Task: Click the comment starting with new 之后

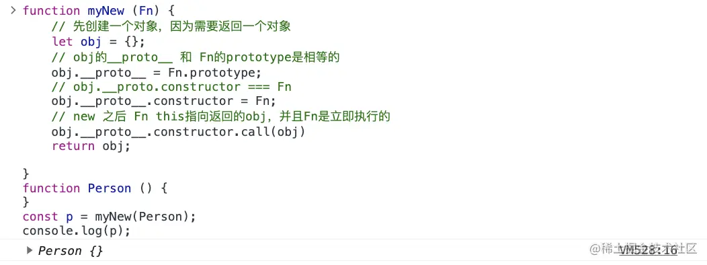Action: click(x=221, y=117)
